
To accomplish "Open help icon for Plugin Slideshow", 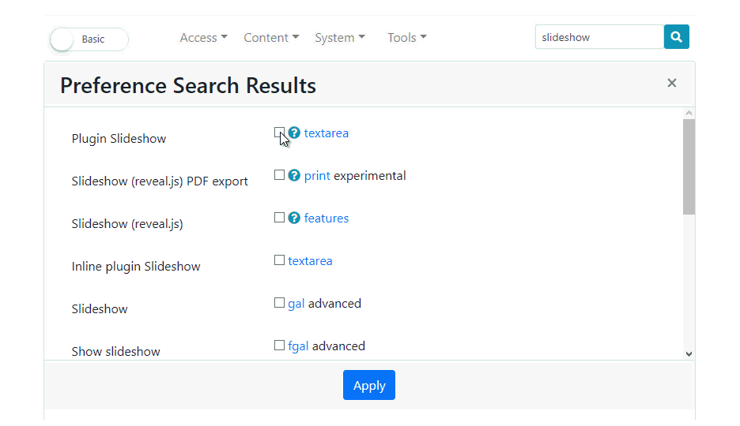I will [x=294, y=133].
